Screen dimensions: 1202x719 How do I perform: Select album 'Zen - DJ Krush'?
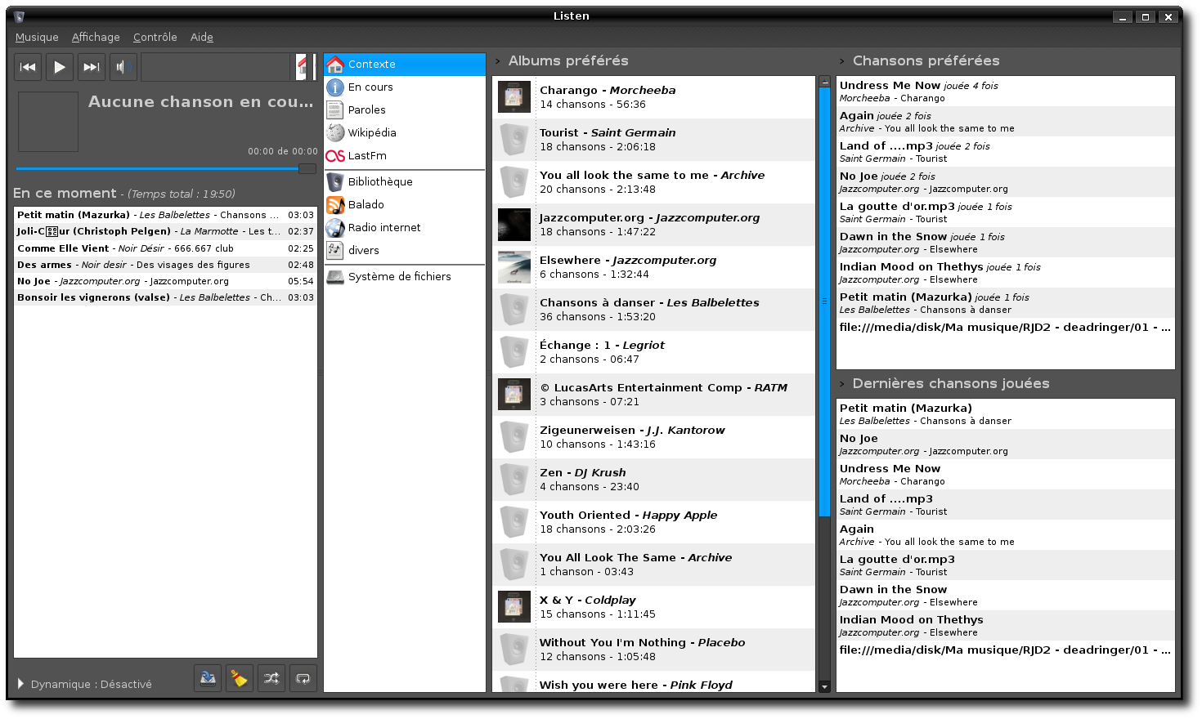pos(654,480)
